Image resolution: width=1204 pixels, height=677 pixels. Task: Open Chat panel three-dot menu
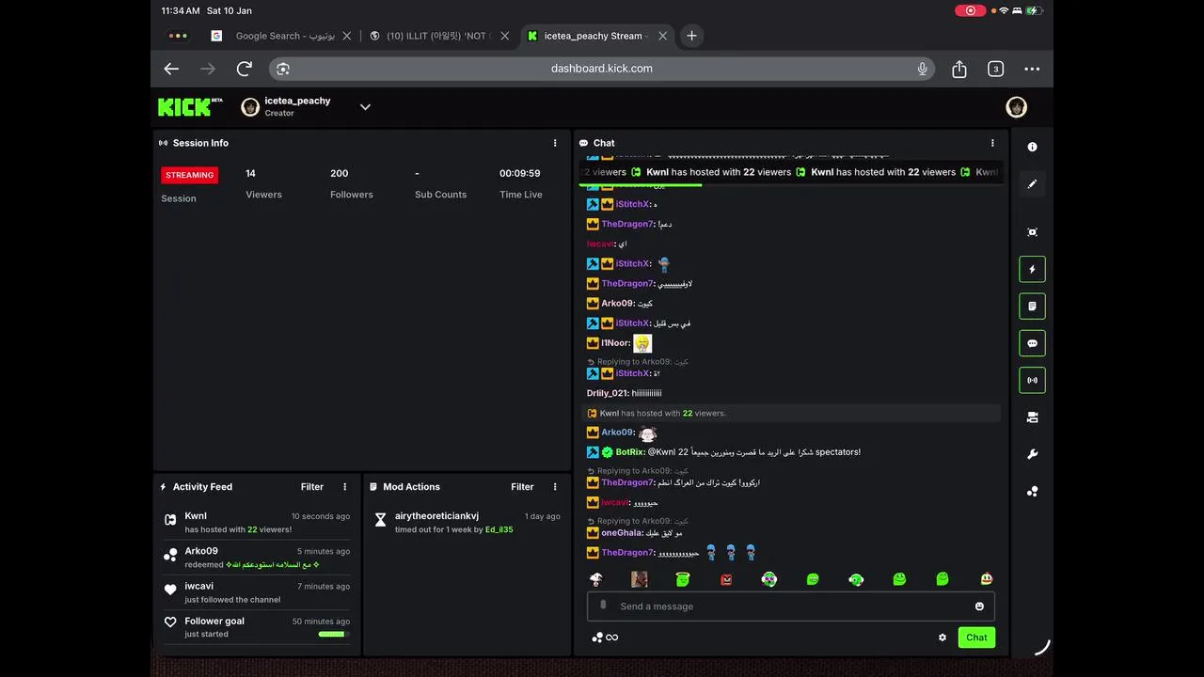[x=992, y=143]
